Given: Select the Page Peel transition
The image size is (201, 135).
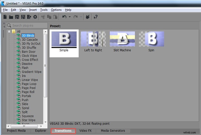Looking at the screenshot, I should (x=29, y=88).
